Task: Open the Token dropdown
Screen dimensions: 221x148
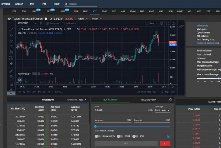Action: 97,19
